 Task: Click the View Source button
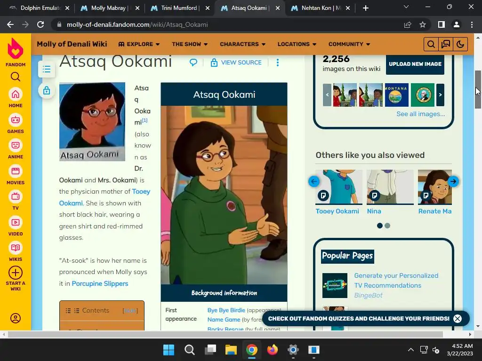pos(236,63)
